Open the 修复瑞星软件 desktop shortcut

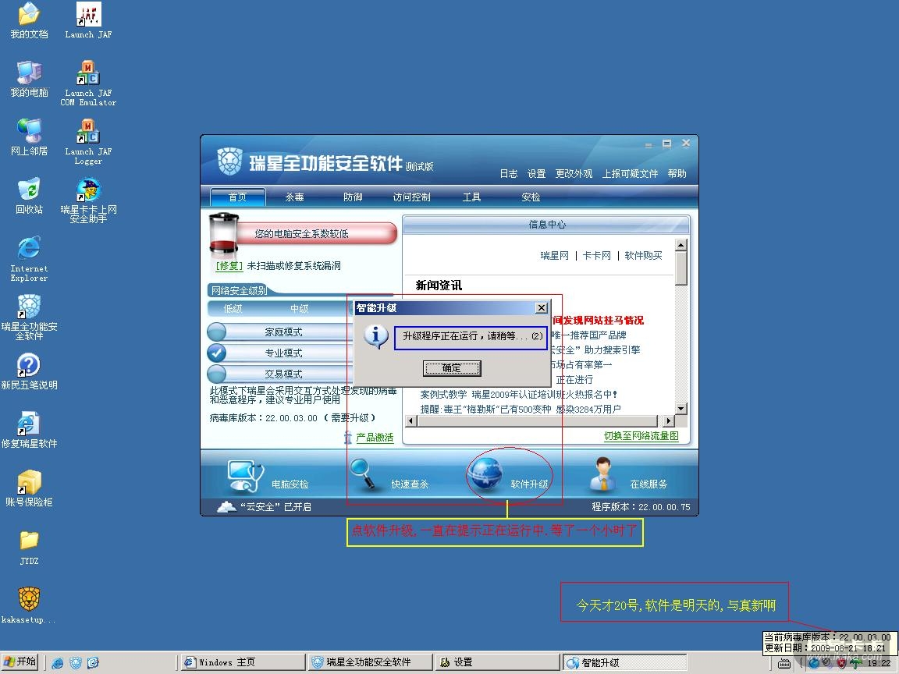(29, 430)
